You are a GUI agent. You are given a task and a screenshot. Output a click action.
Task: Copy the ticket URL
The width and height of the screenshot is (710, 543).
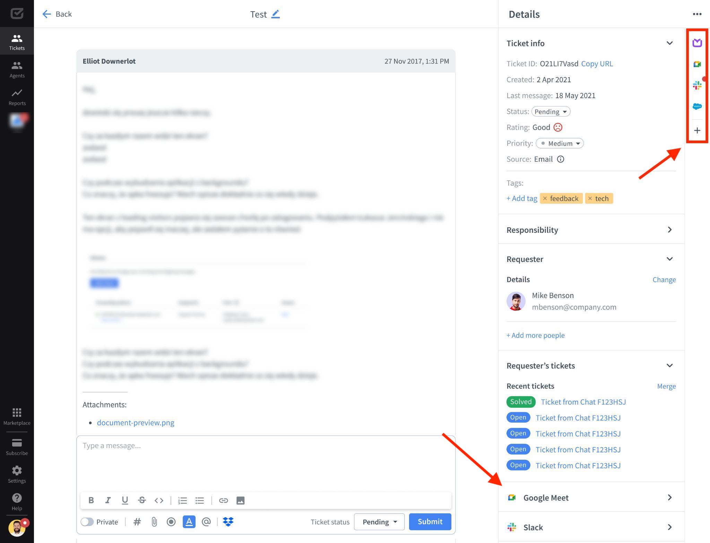(x=597, y=63)
